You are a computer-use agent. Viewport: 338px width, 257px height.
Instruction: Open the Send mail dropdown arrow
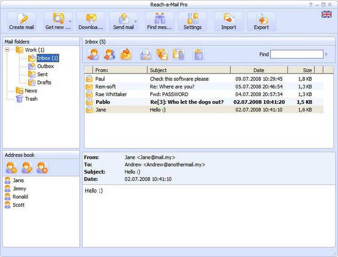click(136, 21)
